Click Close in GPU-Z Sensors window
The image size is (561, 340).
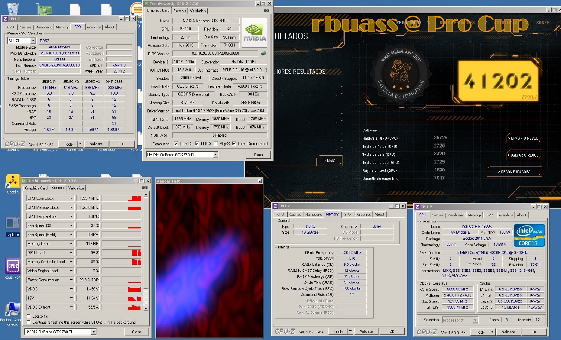[137, 332]
